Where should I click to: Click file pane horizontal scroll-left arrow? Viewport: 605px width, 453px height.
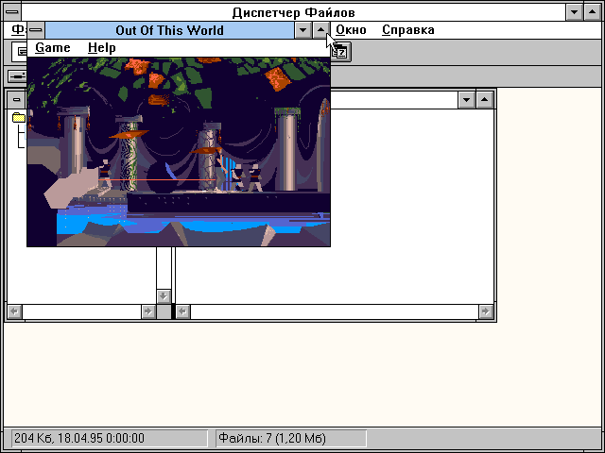182,311
